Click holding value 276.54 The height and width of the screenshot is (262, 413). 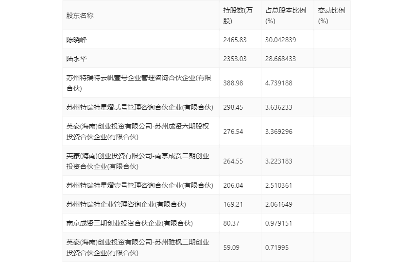(x=233, y=131)
